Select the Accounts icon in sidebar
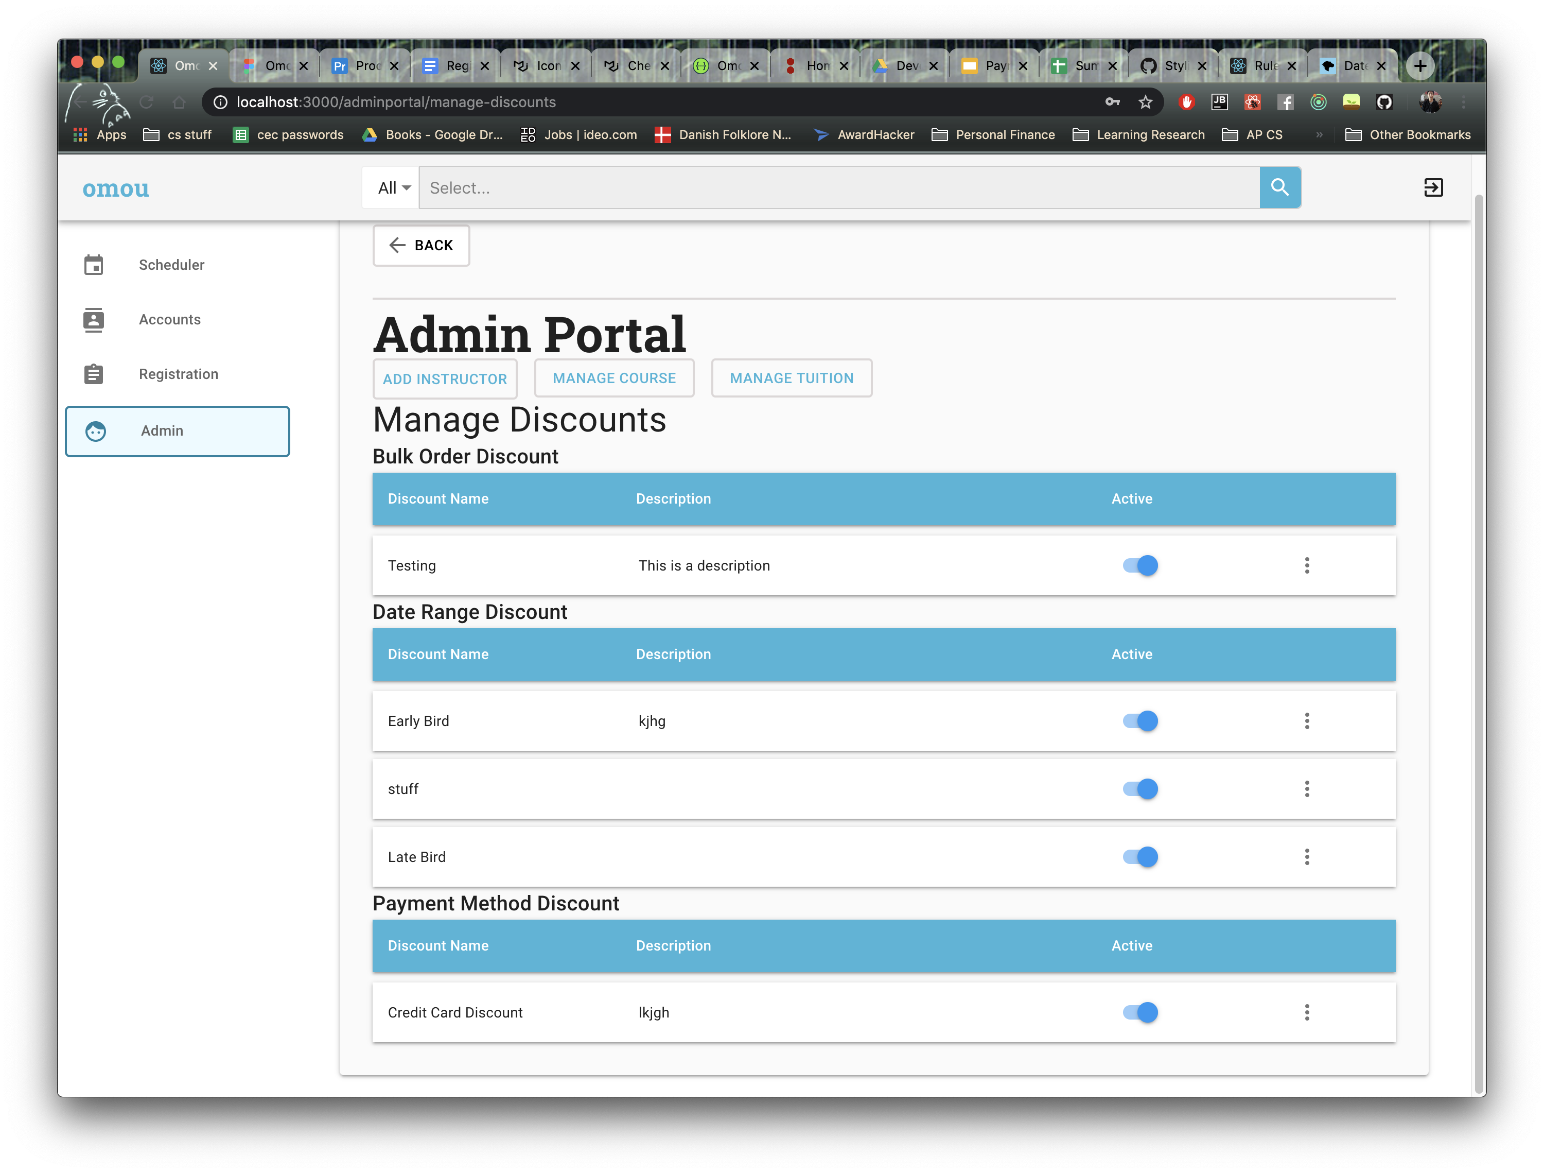The image size is (1544, 1173). [x=95, y=320]
